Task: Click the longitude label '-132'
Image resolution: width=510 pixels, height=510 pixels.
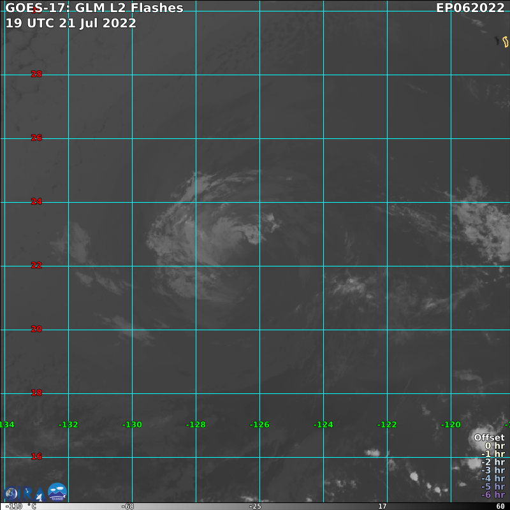Action: pyautogui.click(x=68, y=425)
